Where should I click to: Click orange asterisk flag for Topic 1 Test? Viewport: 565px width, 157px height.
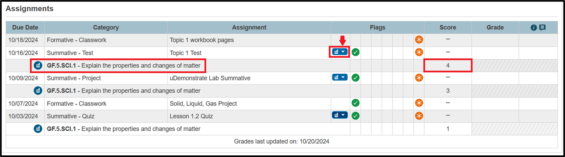coord(419,52)
